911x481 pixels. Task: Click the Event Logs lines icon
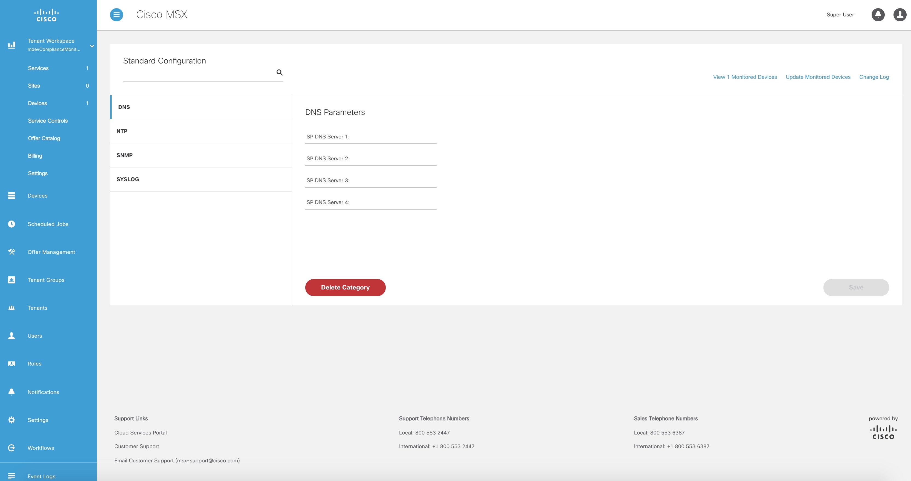11,476
